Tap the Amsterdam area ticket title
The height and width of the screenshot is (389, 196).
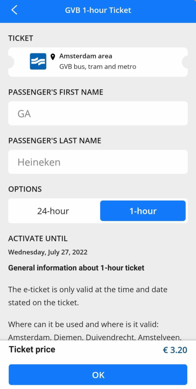[x=85, y=56]
